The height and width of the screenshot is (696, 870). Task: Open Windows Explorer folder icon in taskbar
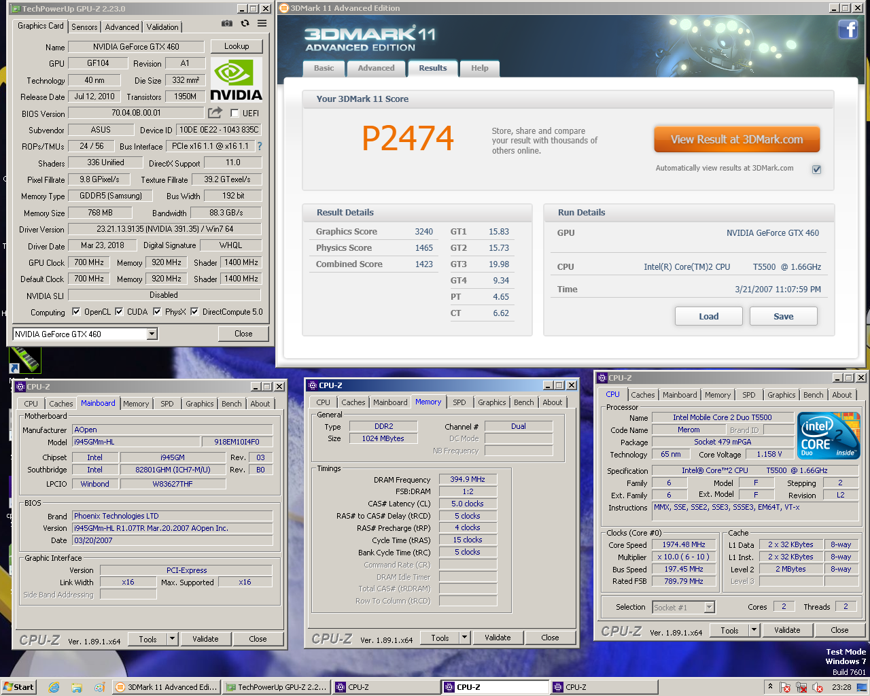click(x=77, y=687)
